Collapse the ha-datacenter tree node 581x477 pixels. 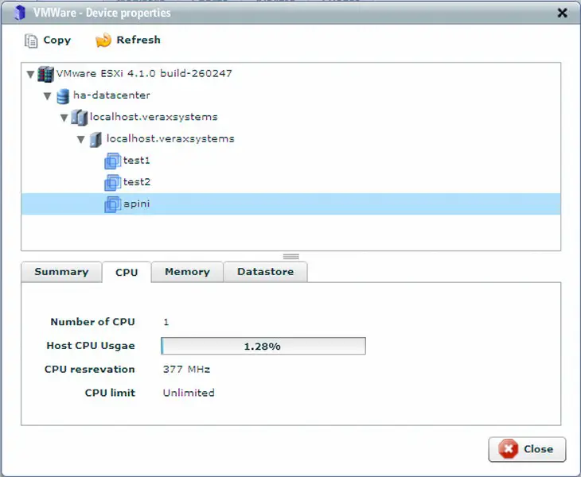[x=48, y=96]
